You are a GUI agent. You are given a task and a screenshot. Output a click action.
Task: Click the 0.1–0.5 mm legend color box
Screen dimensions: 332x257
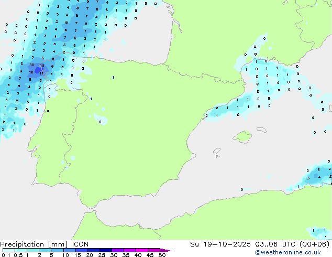coord(9,250)
